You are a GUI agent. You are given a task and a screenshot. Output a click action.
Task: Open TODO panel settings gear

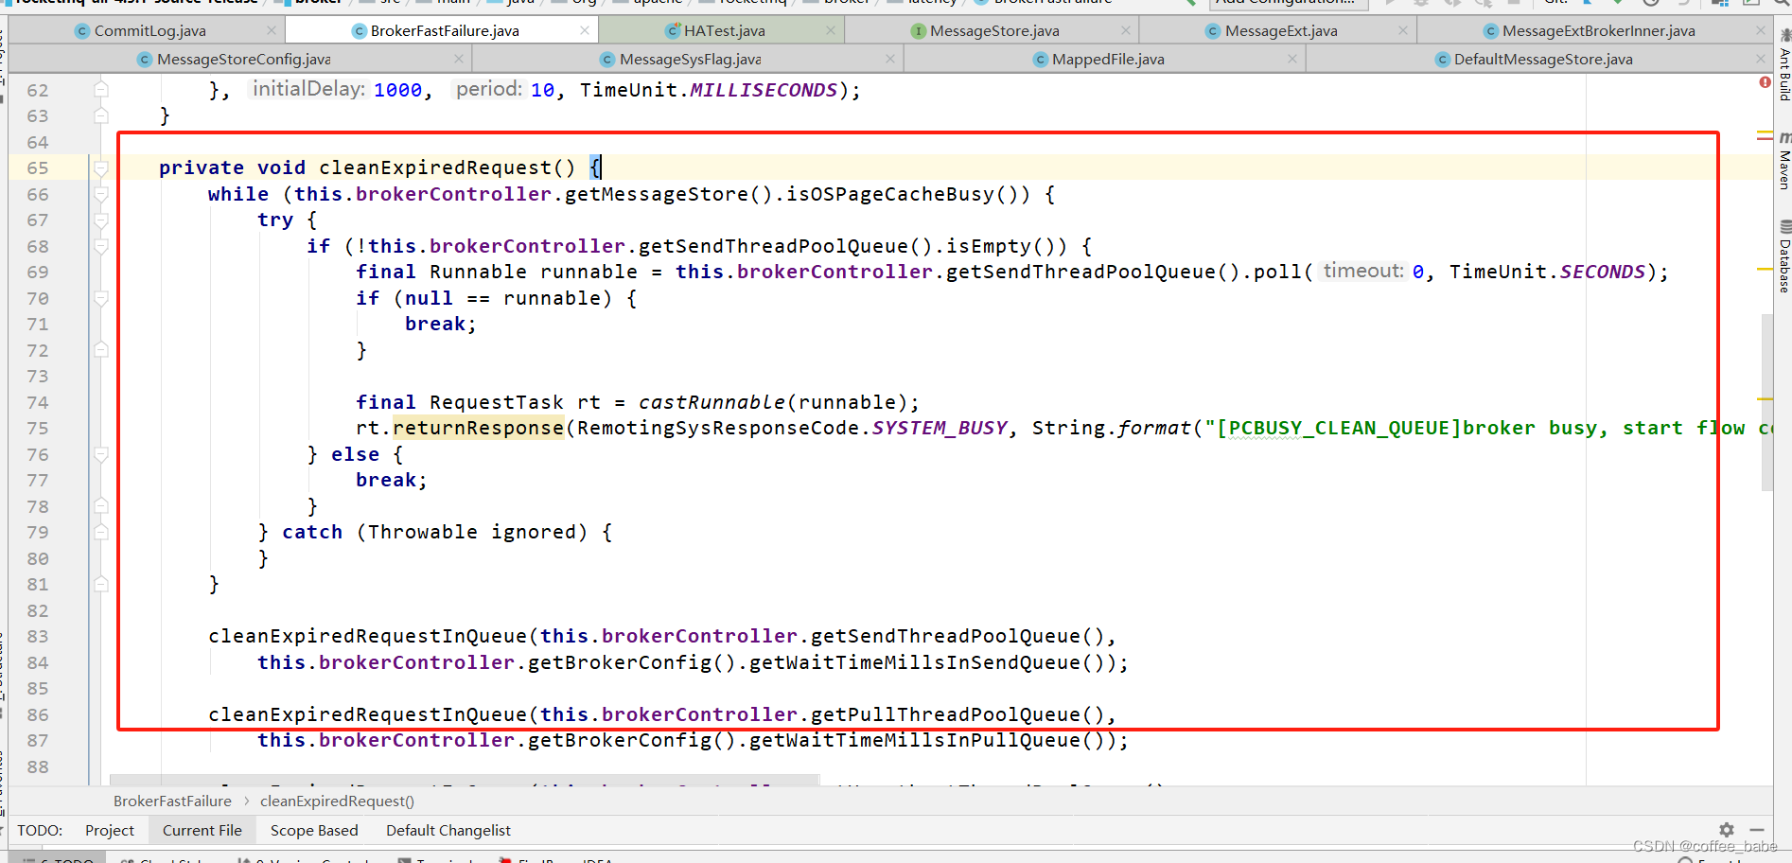(1727, 830)
